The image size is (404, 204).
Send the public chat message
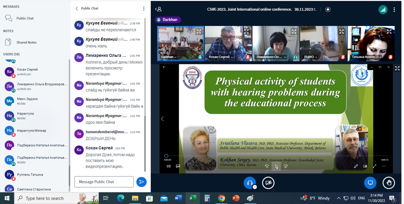point(141,182)
